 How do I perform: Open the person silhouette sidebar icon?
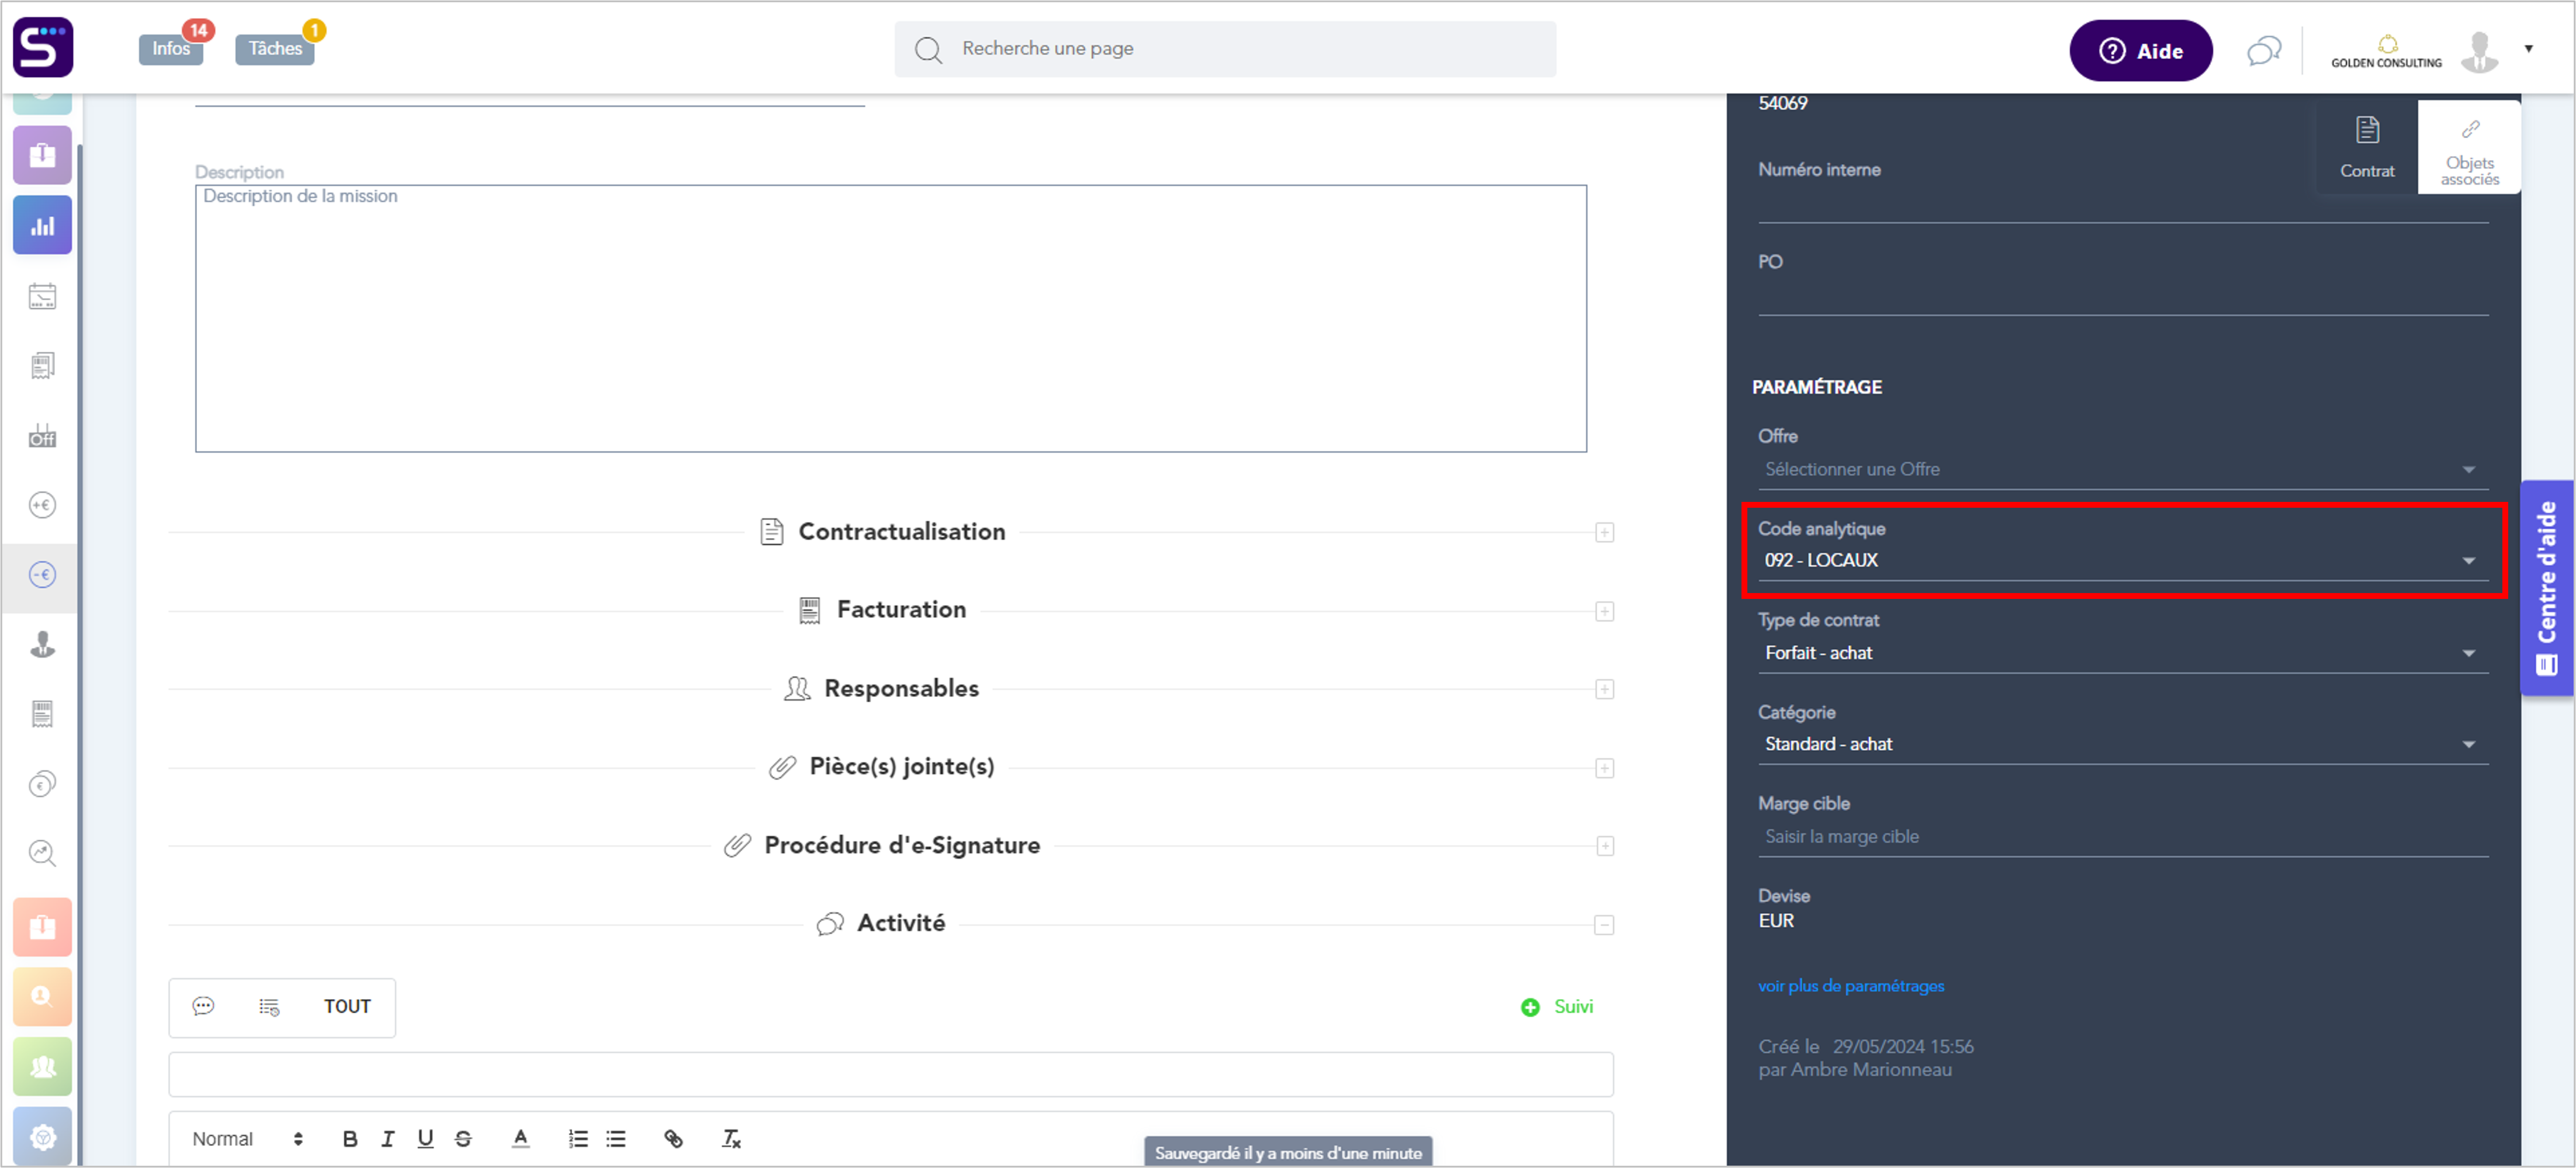point(42,644)
